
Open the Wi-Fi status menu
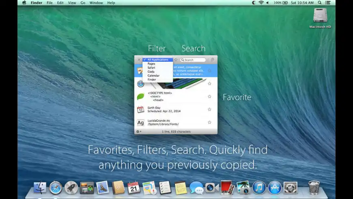pyautogui.click(x=261, y=3)
